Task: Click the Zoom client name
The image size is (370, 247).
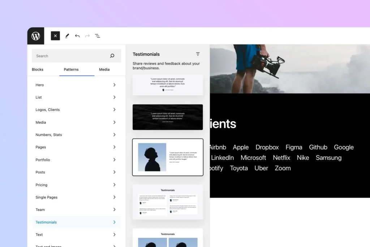Action: point(283,168)
